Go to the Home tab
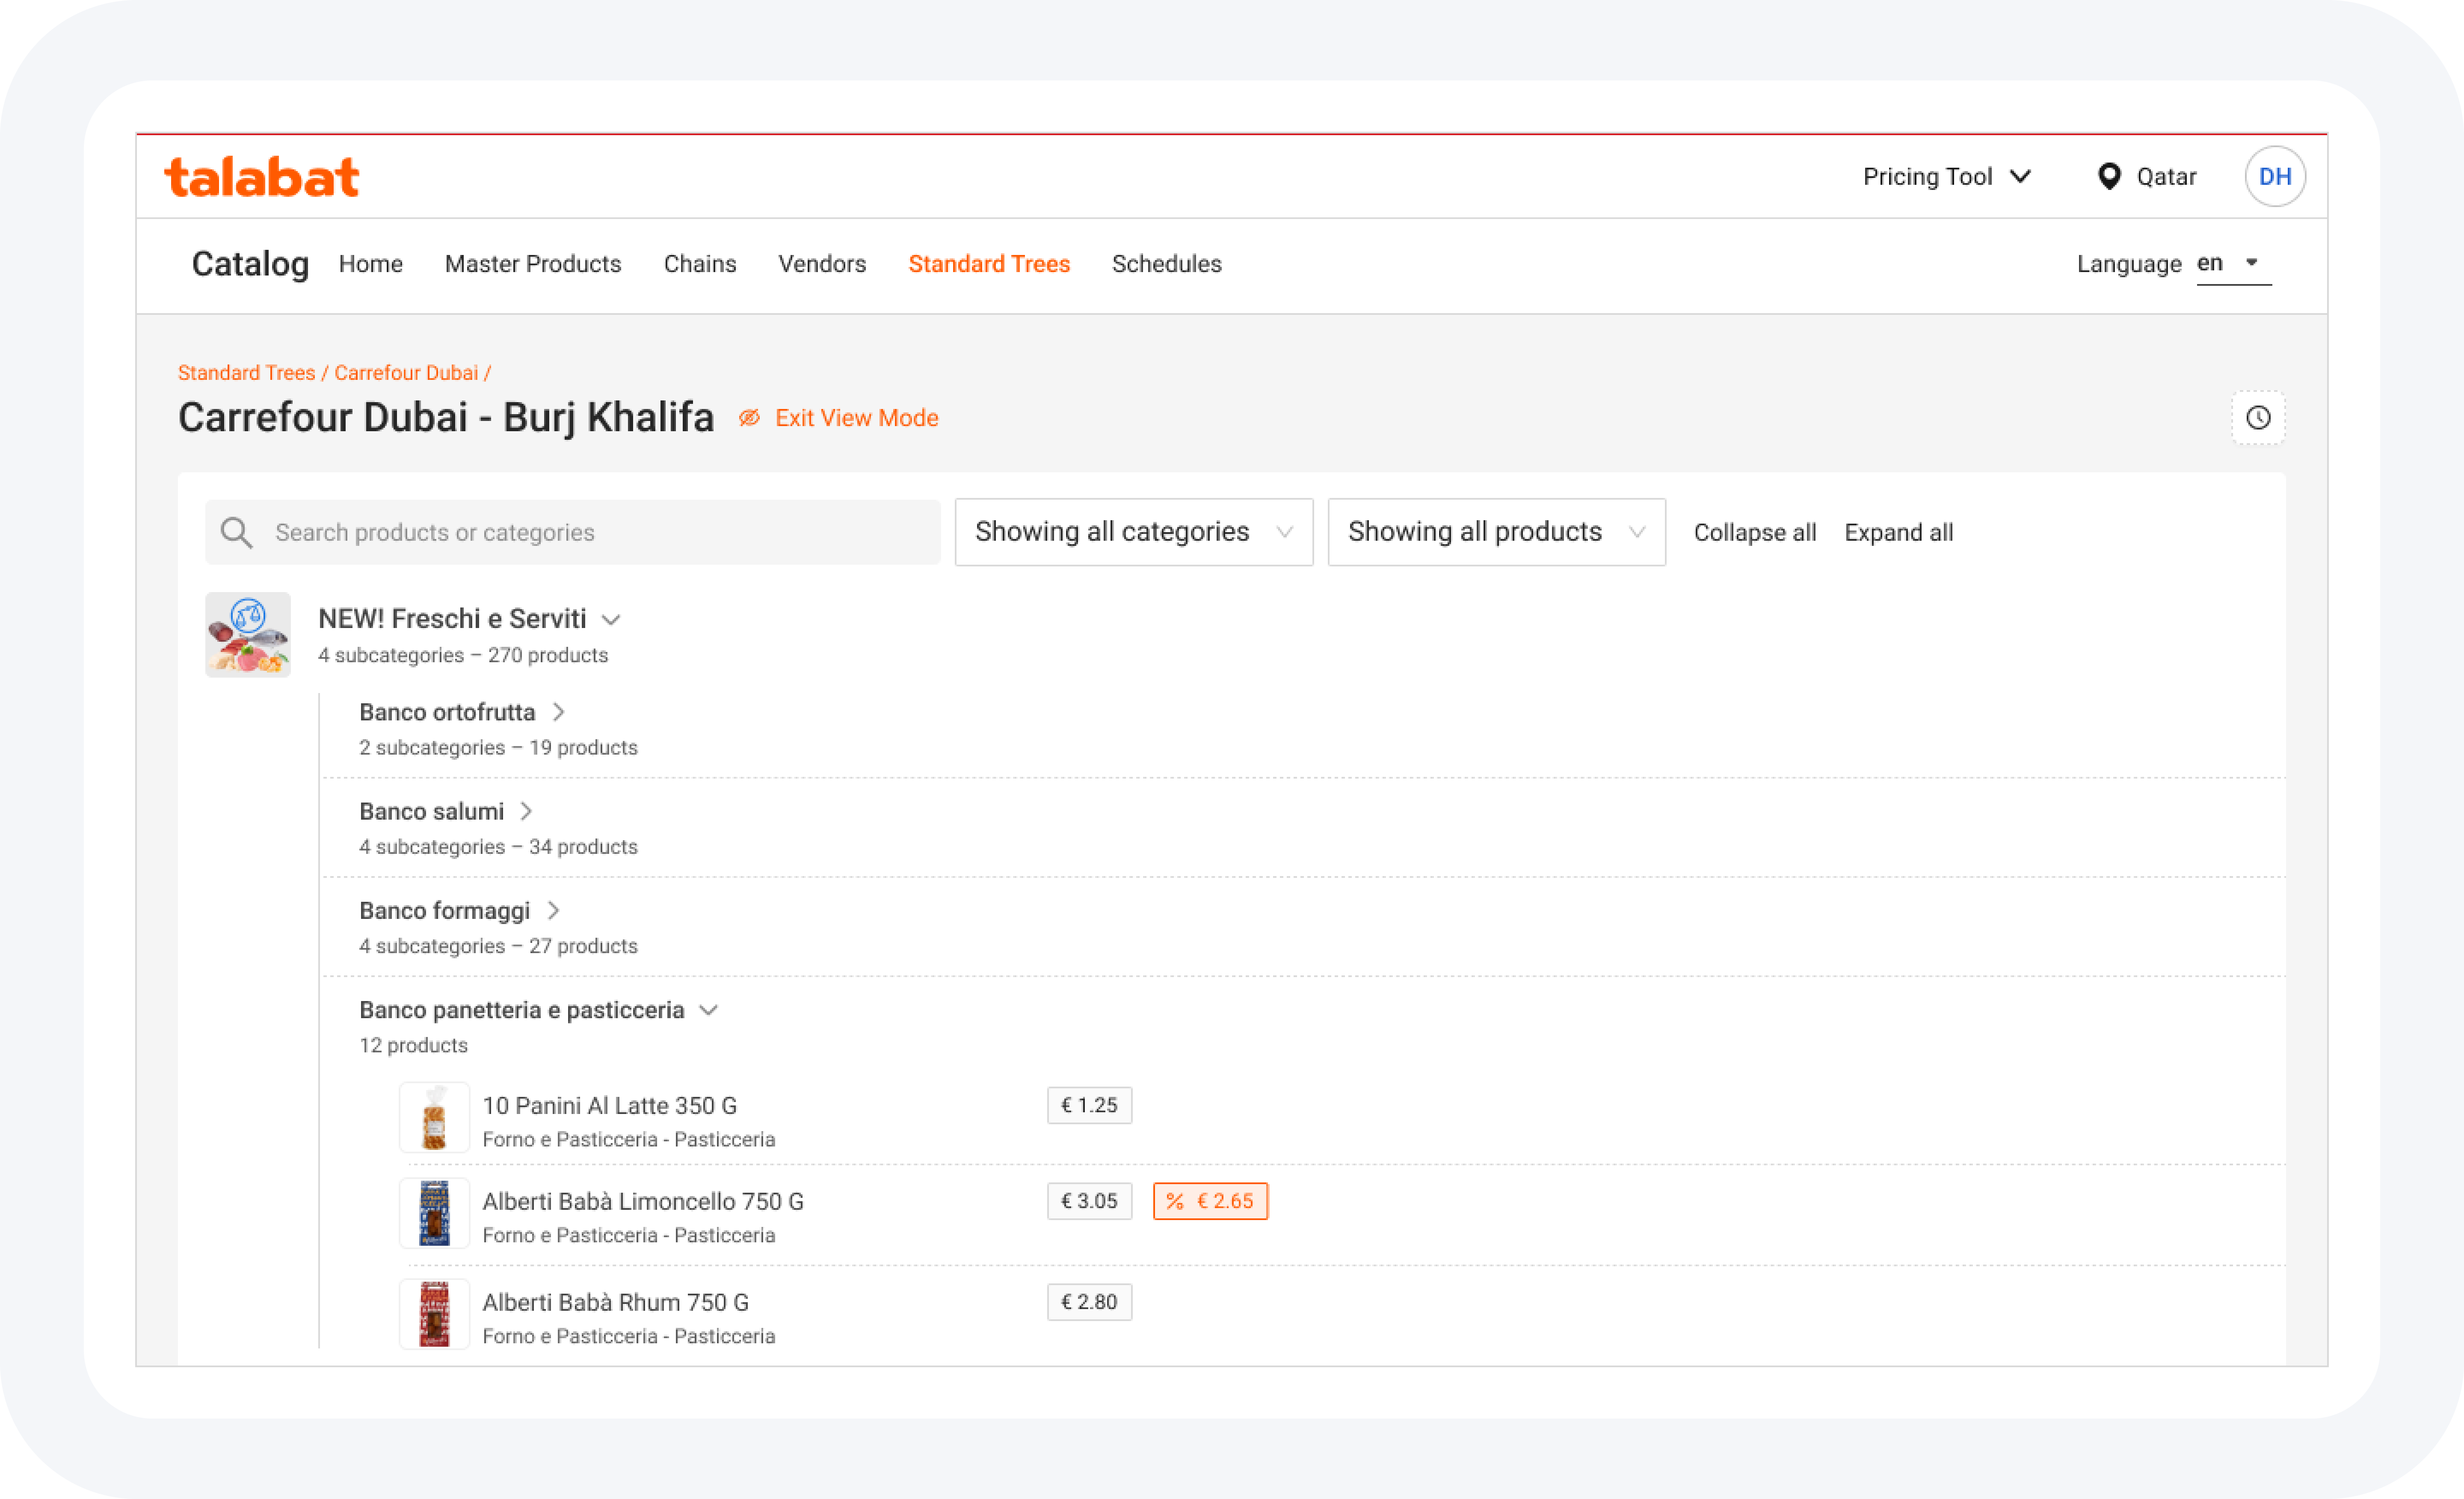The height and width of the screenshot is (1499, 2464). click(371, 264)
